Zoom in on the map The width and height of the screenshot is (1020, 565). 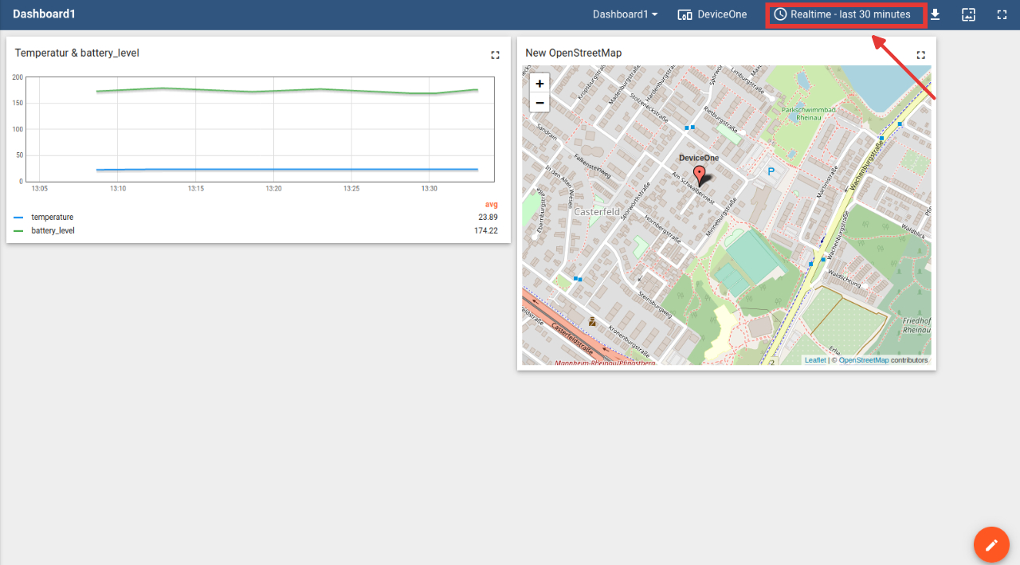pyautogui.click(x=539, y=83)
